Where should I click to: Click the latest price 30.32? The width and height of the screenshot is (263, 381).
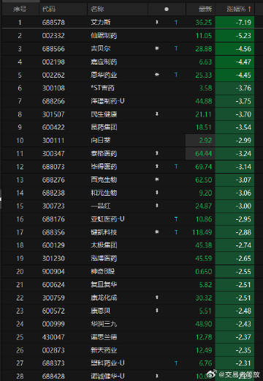click(204, 298)
